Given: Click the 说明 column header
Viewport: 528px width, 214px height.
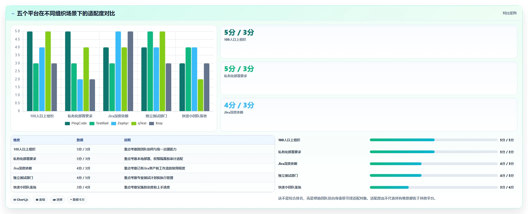Looking at the screenshot, I should point(127,140).
